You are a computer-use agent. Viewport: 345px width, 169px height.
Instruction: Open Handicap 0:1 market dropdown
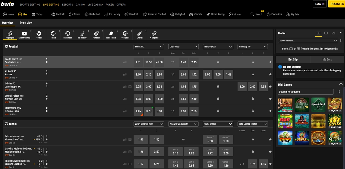[218, 47]
